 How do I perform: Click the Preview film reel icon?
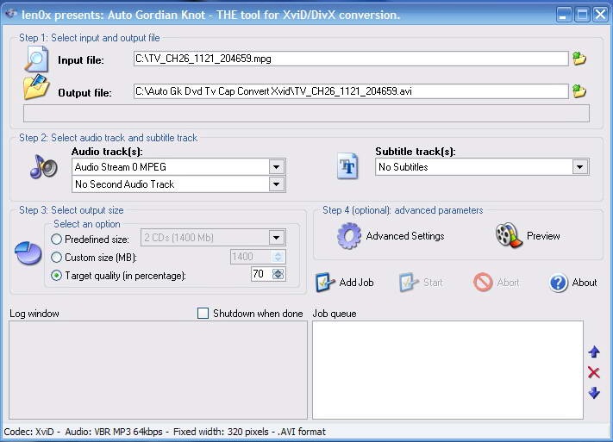(509, 235)
